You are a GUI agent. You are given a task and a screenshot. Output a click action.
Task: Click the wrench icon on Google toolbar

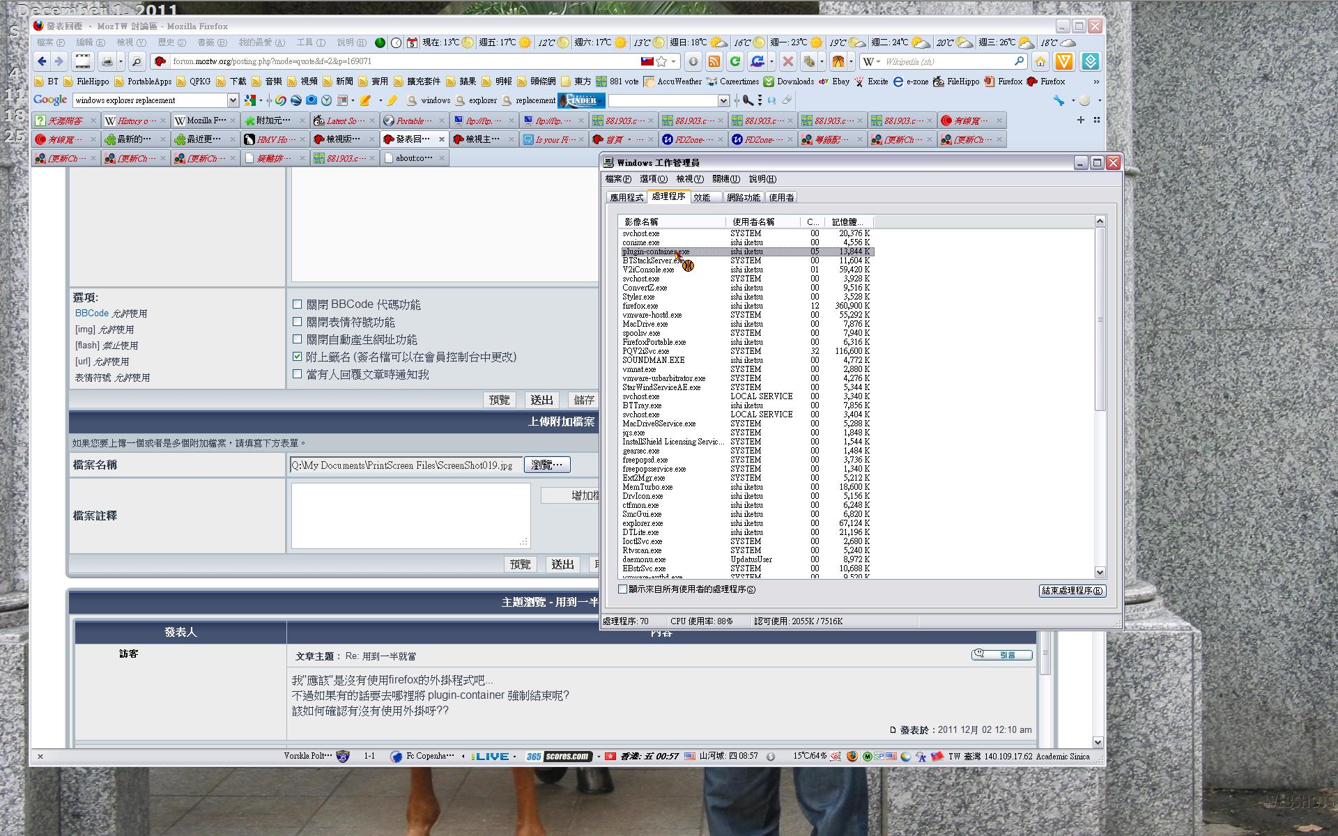1059,100
